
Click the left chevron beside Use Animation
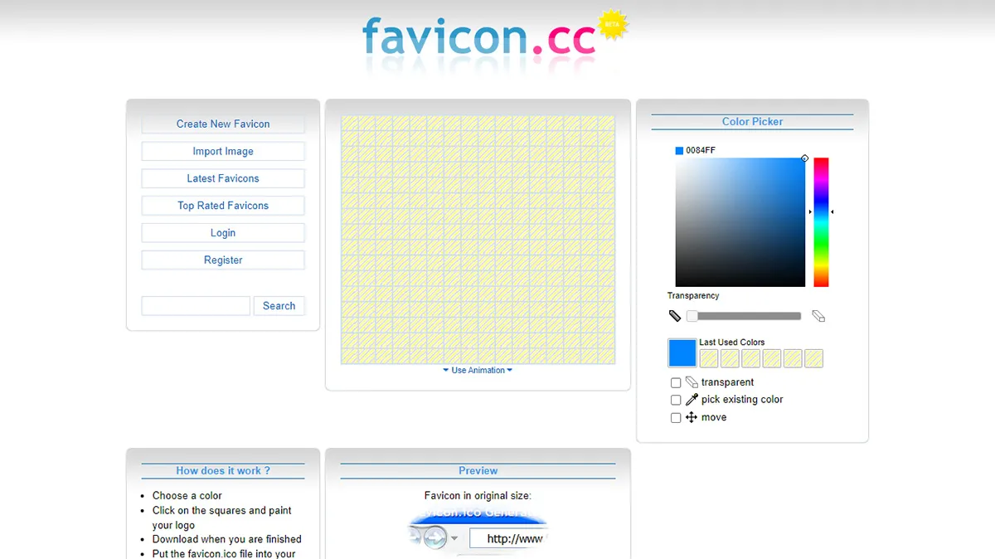point(445,370)
